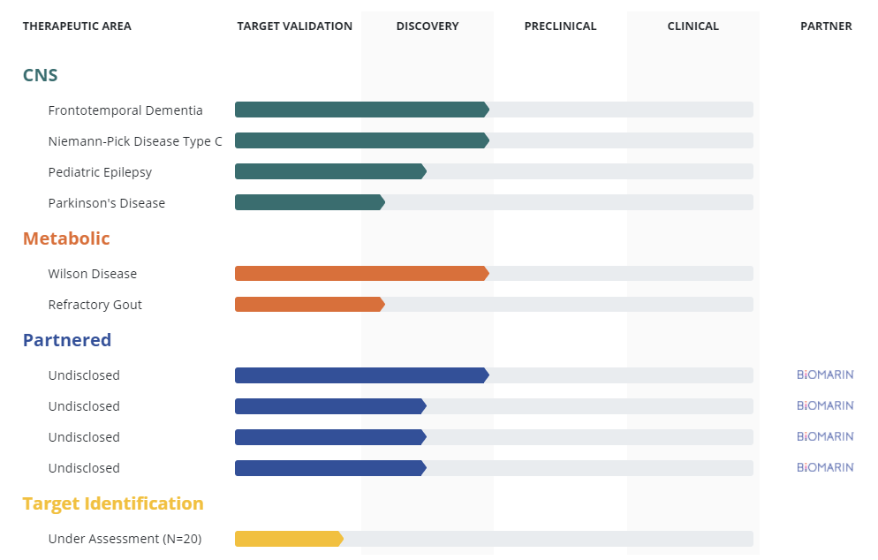The height and width of the screenshot is (560, 878).
Task: Click the CNS section heading
Action: pyautogui.click(x=41, y=75)
